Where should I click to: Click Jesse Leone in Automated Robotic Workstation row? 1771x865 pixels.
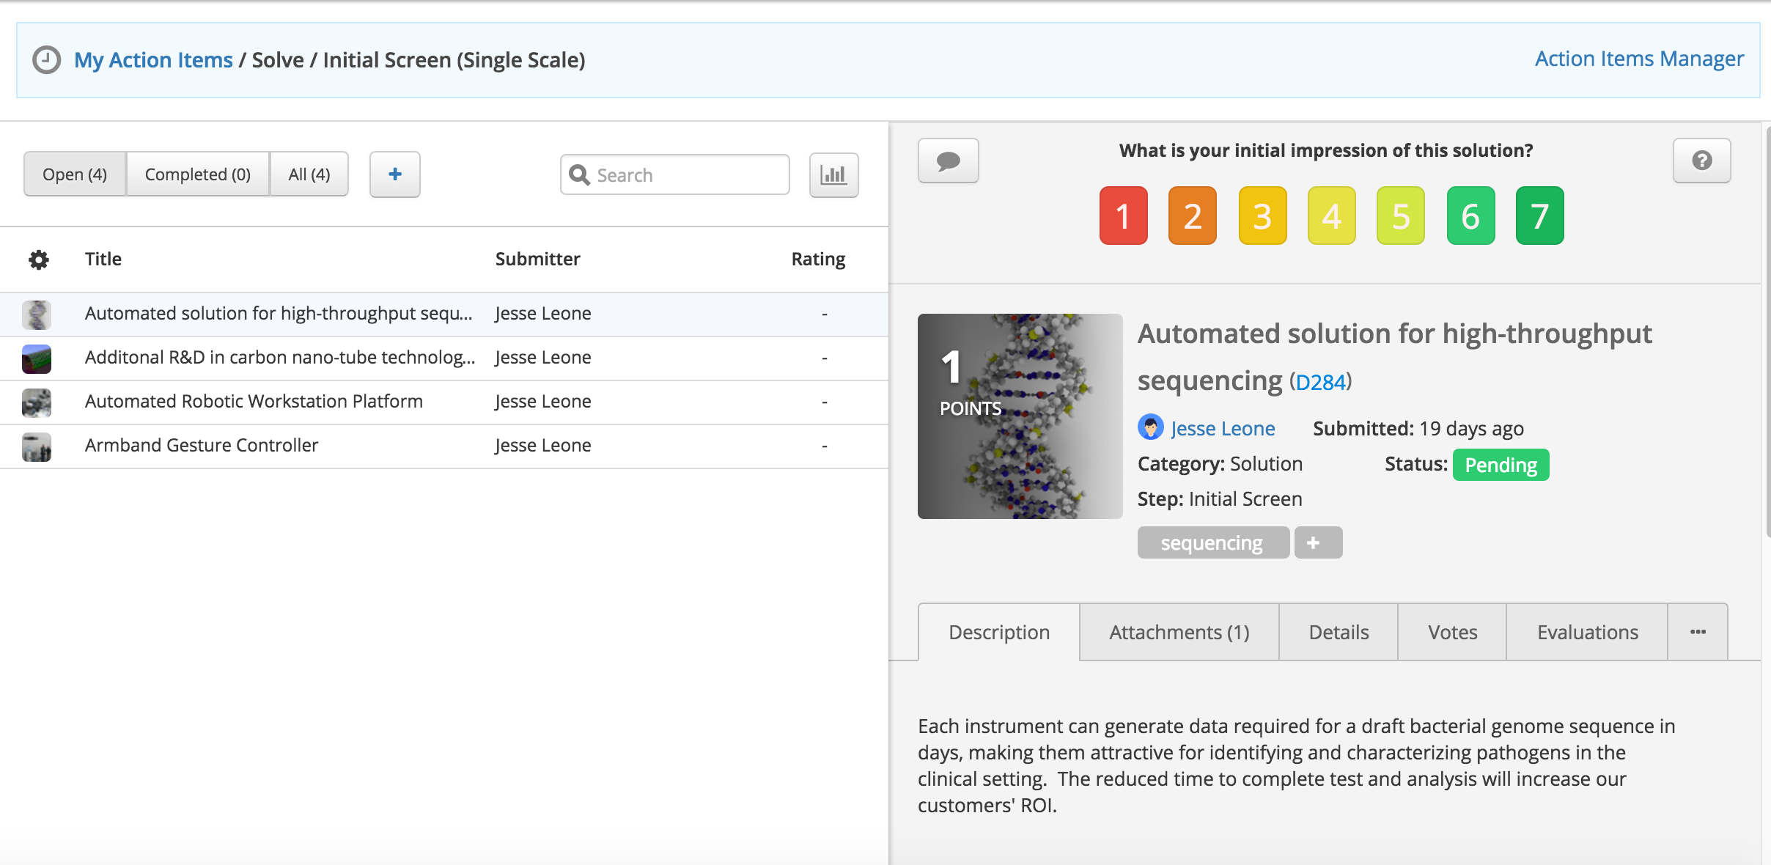[543, 401]
